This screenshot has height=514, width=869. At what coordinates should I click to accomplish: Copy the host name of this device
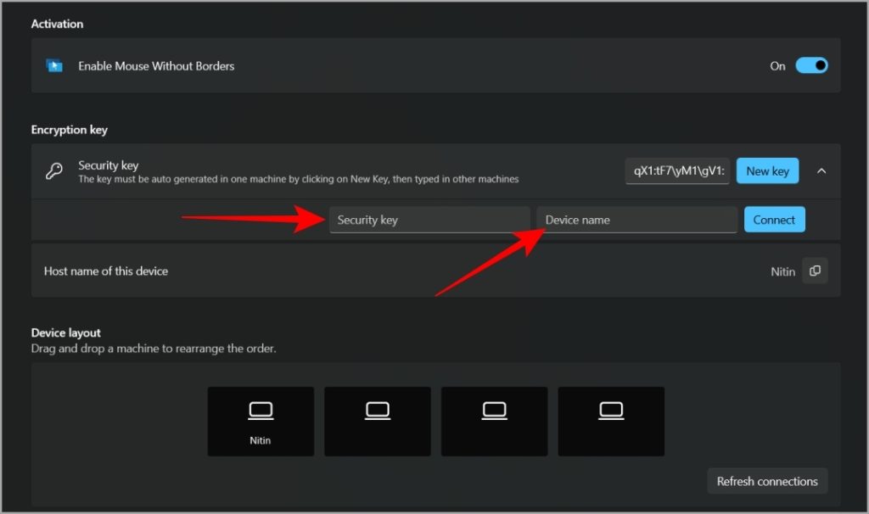815,271
